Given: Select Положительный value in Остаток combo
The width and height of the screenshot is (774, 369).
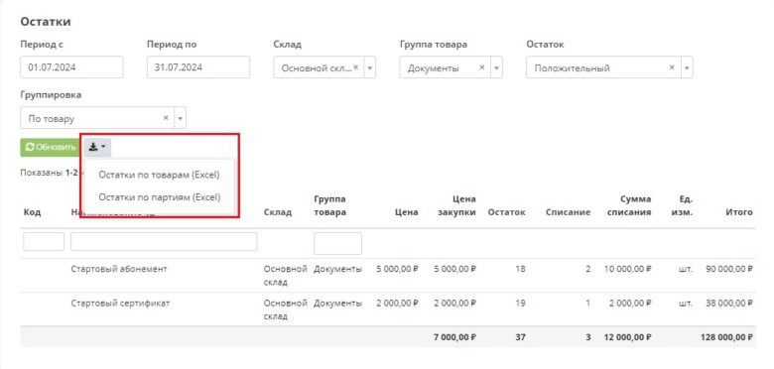Looking at the screenshot, I should pos(573,68).
